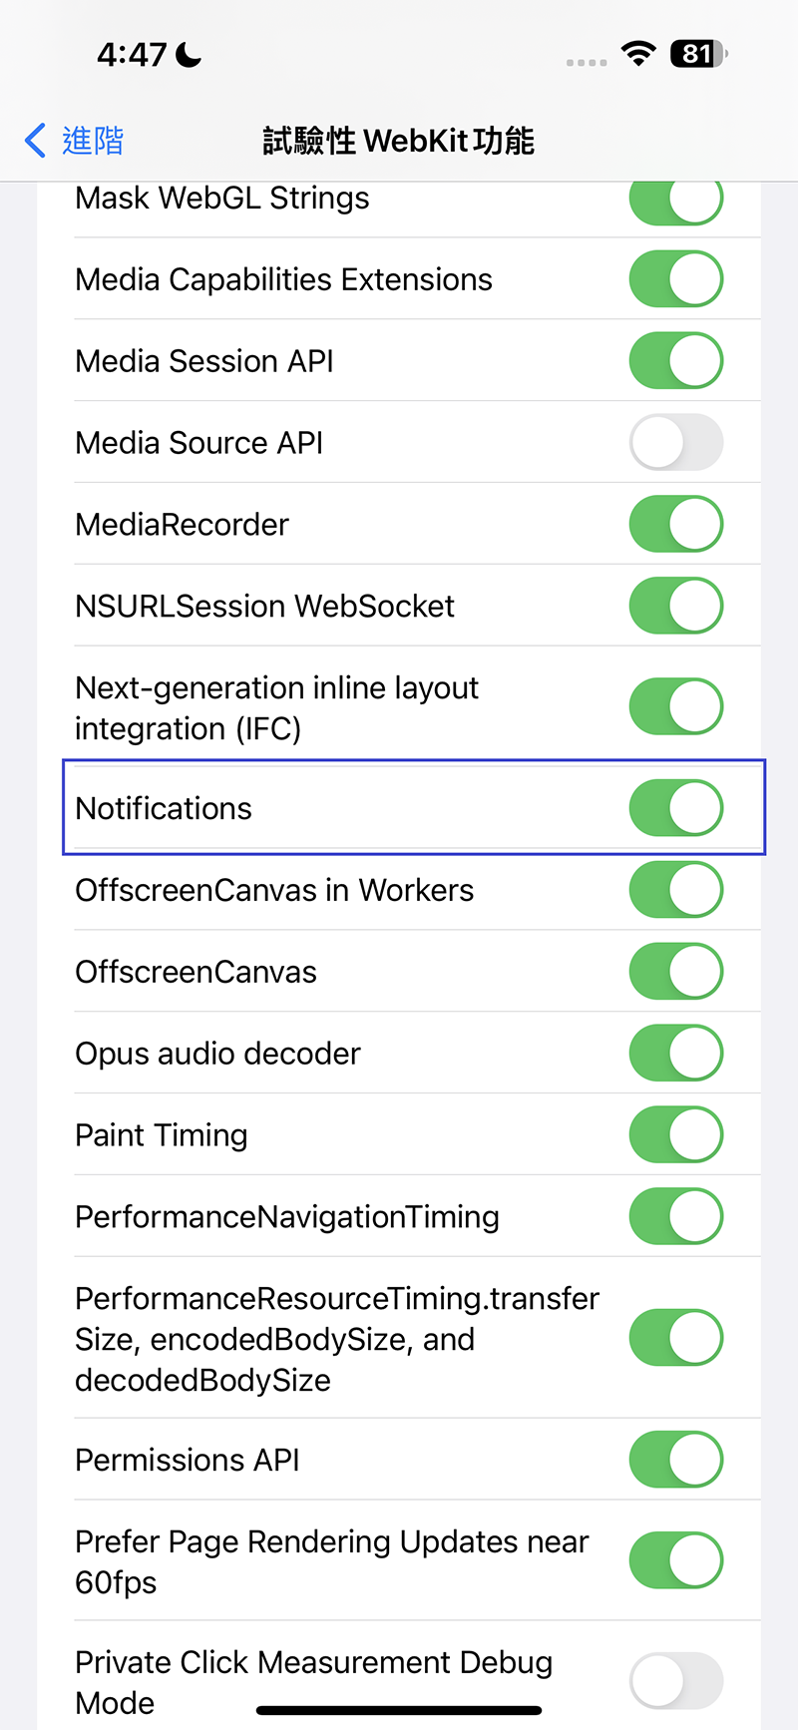Viewport: 798px width, 1730px height.
Task: Switch off Opus audio decoder
Action: (x=675, y=1054)
